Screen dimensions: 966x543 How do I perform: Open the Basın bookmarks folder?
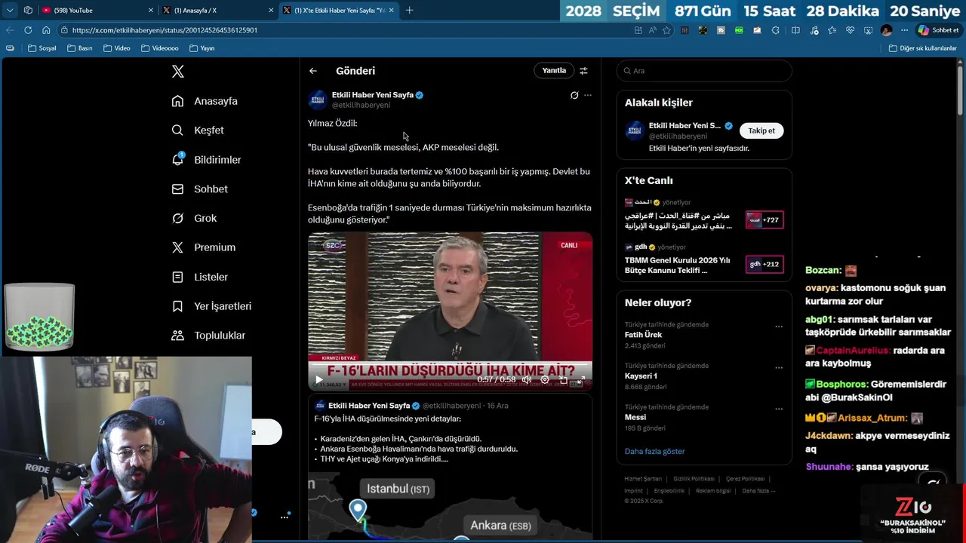coord(80,48)
